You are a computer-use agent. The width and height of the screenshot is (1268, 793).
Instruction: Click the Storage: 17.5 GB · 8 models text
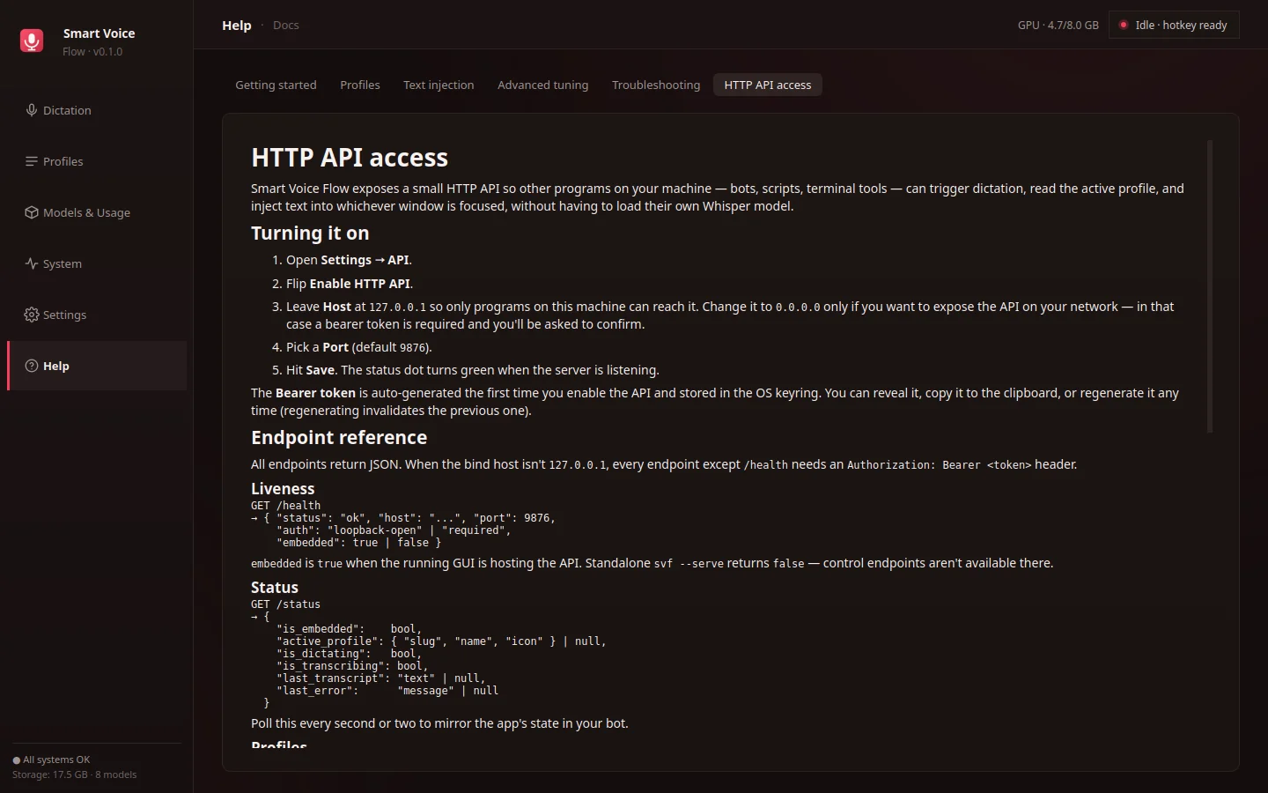pos(75,774)
